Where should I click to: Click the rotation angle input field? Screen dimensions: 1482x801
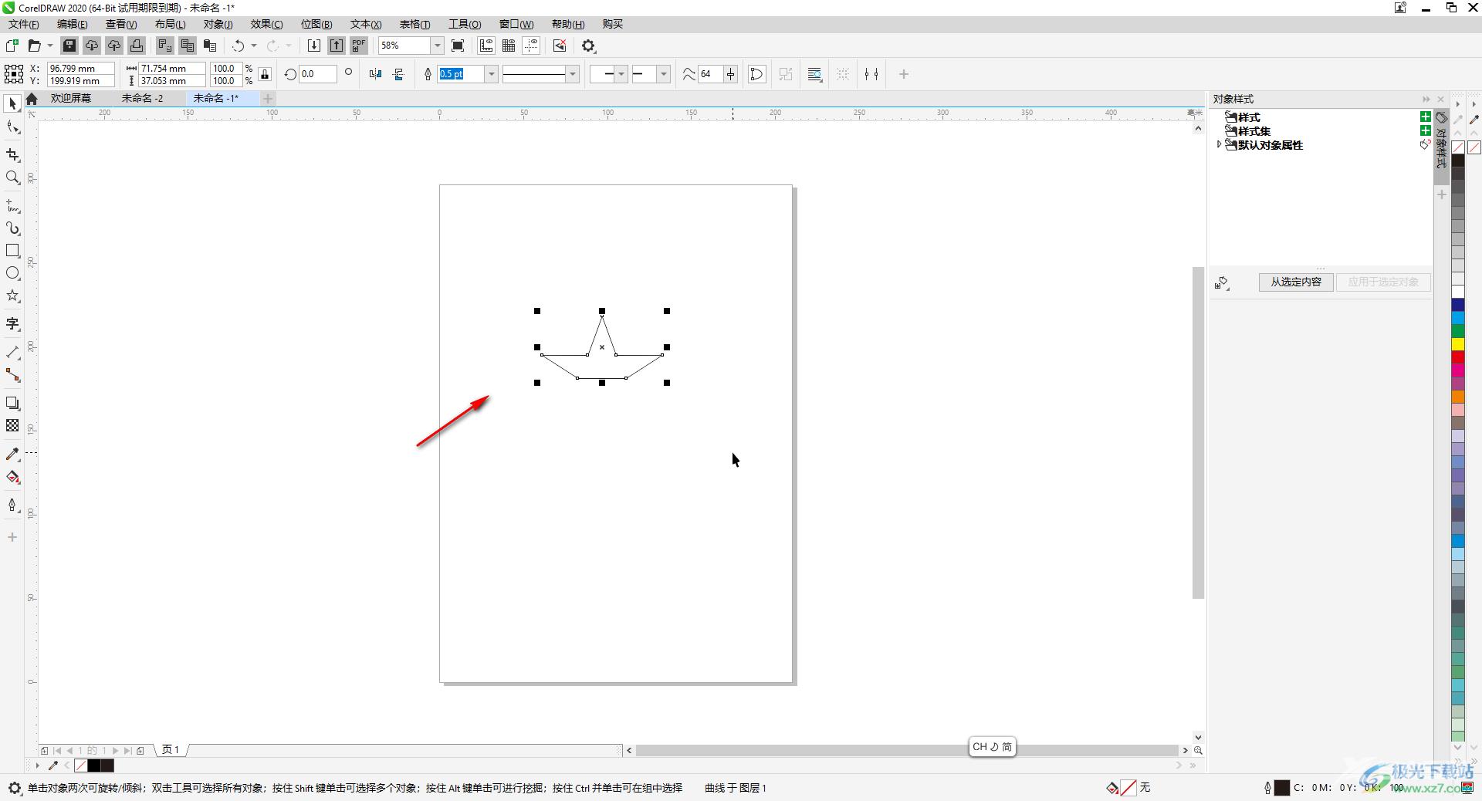point(318,74)
